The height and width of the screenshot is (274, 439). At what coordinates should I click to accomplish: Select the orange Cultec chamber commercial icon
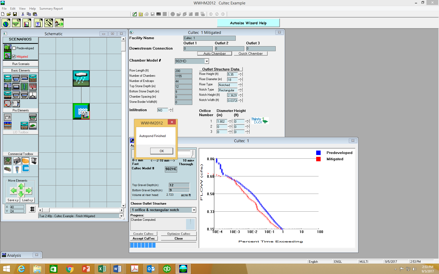[x=25, y=161]
